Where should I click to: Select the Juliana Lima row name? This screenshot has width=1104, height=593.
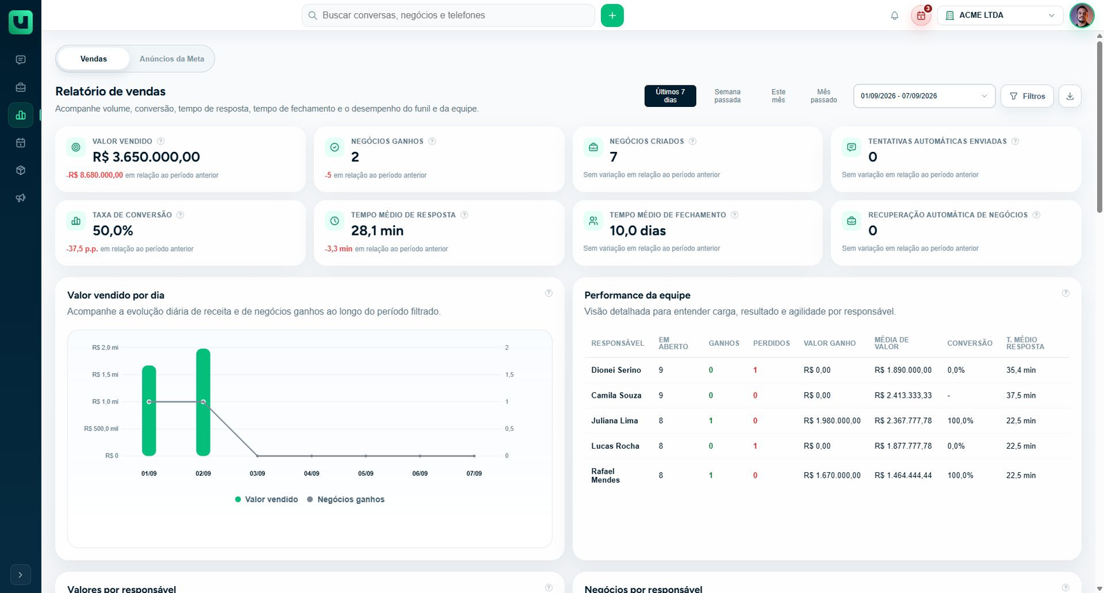pyautogui.click(x=614, y=420)
